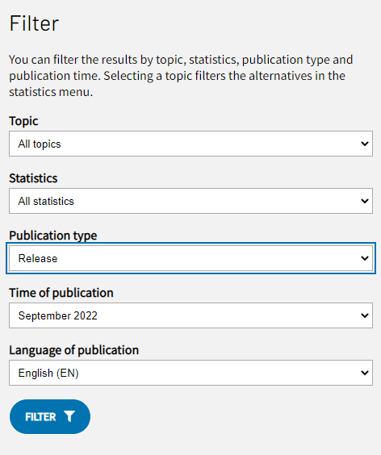Click the Topic field label
This screenshot has width=381, height=455.
pos(23,121)
